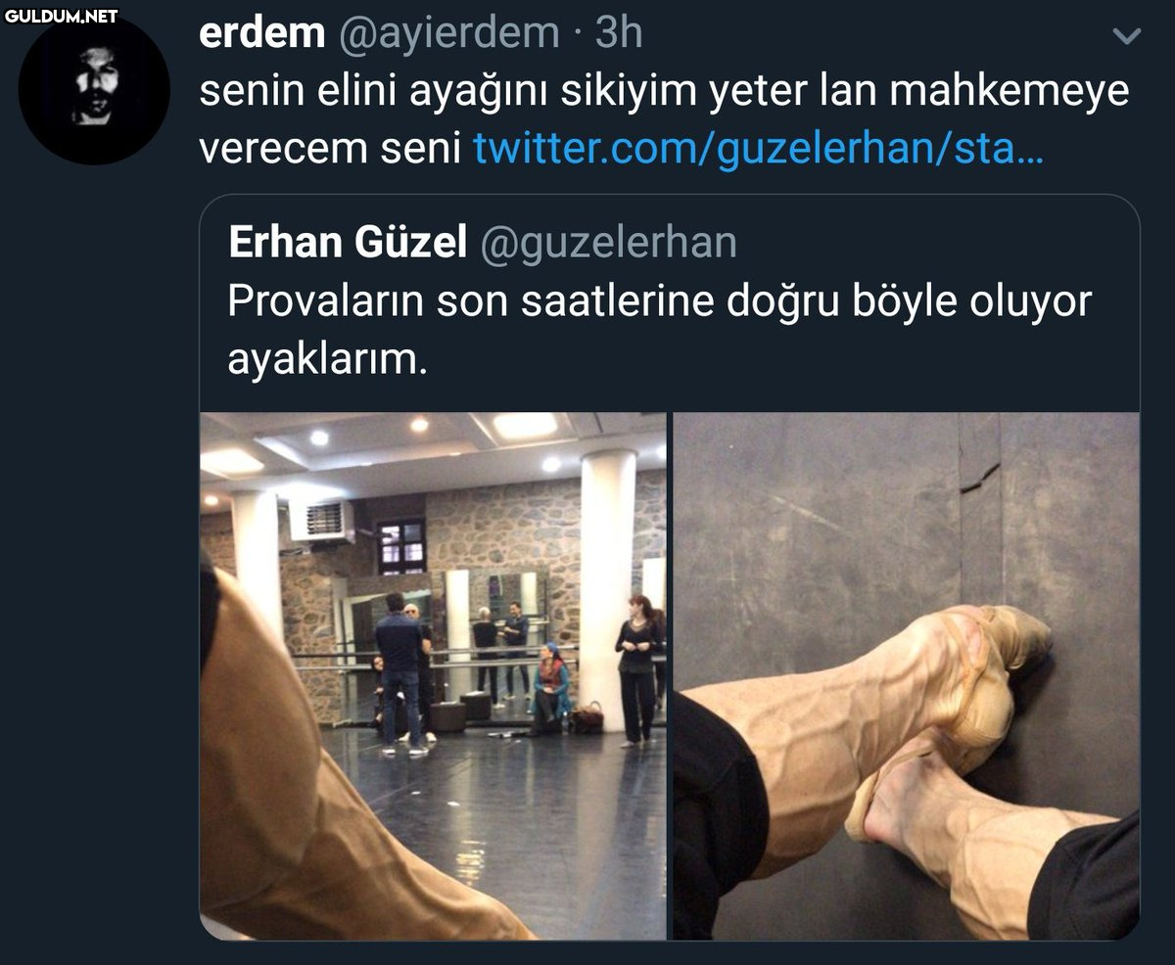Click the 3h timestamp

pyautogui.click(x=619, y=33)
